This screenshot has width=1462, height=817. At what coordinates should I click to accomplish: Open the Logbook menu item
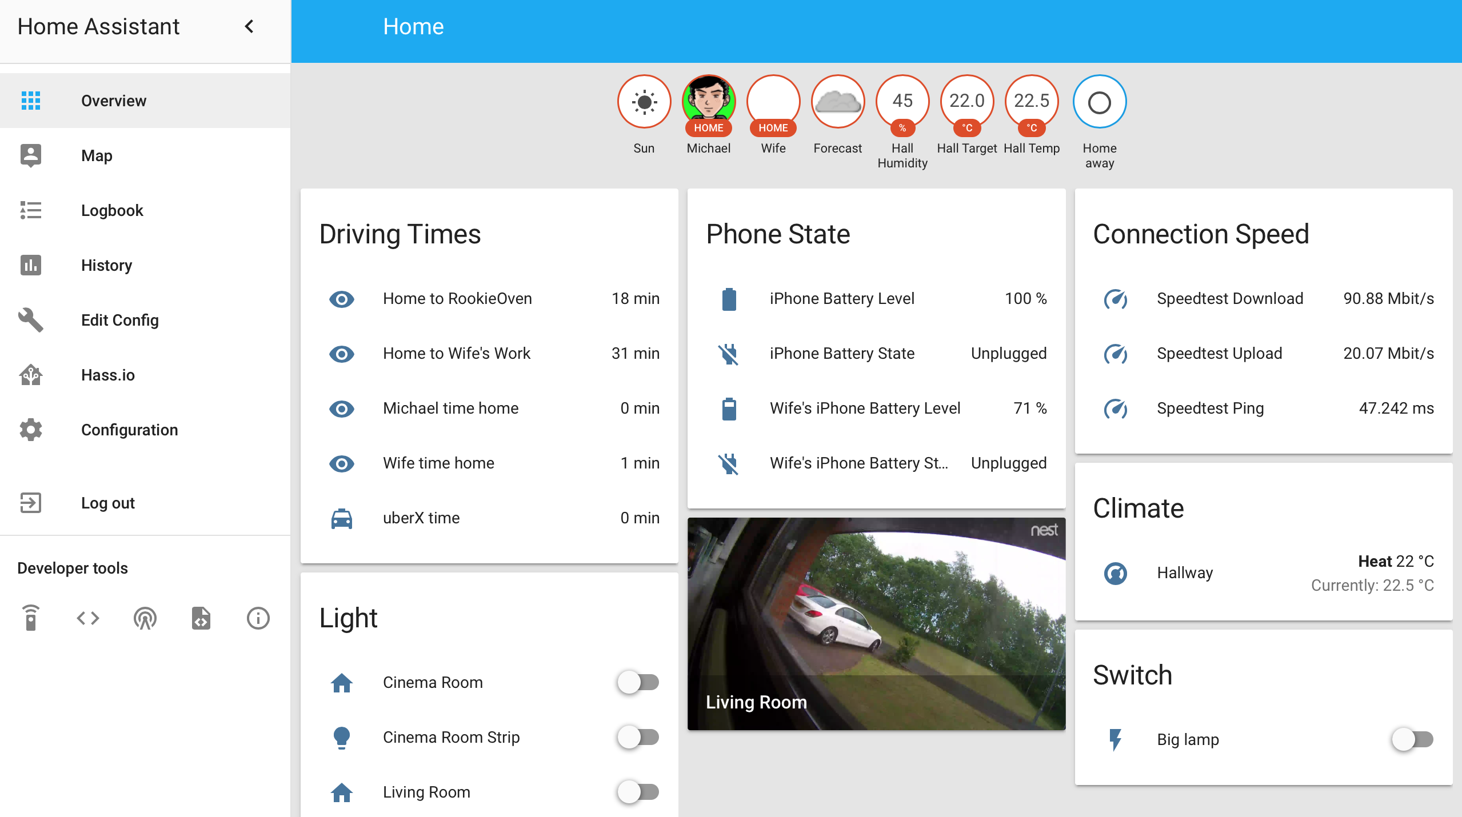click(x=112, y=210)
